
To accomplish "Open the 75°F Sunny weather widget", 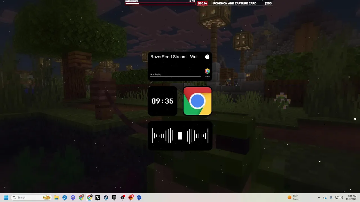I will pos(294,198).
